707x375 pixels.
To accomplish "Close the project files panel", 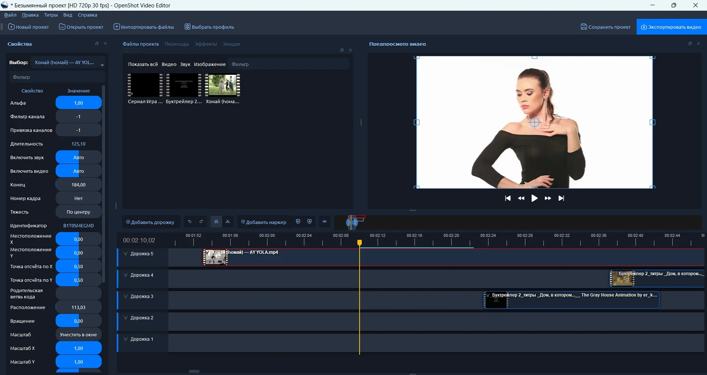I will [x=350, y=50].
